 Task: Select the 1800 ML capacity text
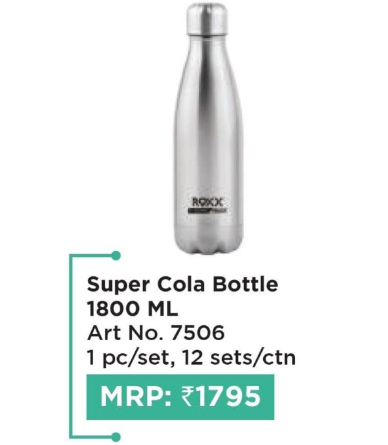click(x=133, y=309)
